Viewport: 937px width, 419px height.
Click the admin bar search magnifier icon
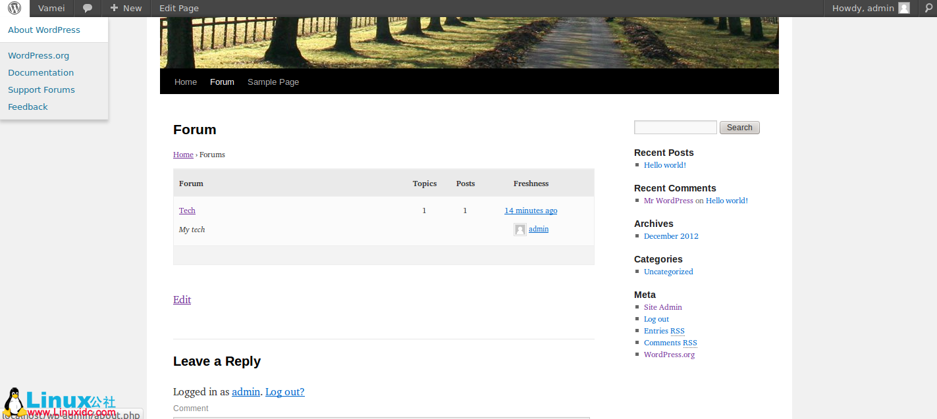pyautogui.click(x=928, y=9)
